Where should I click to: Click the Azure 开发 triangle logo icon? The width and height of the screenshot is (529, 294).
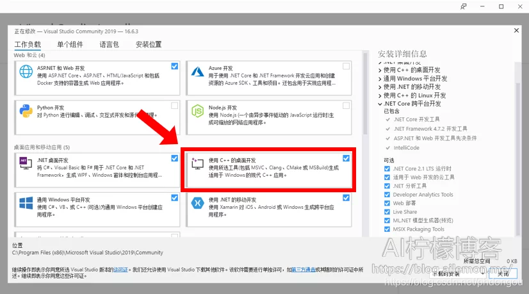coord(197,72)
